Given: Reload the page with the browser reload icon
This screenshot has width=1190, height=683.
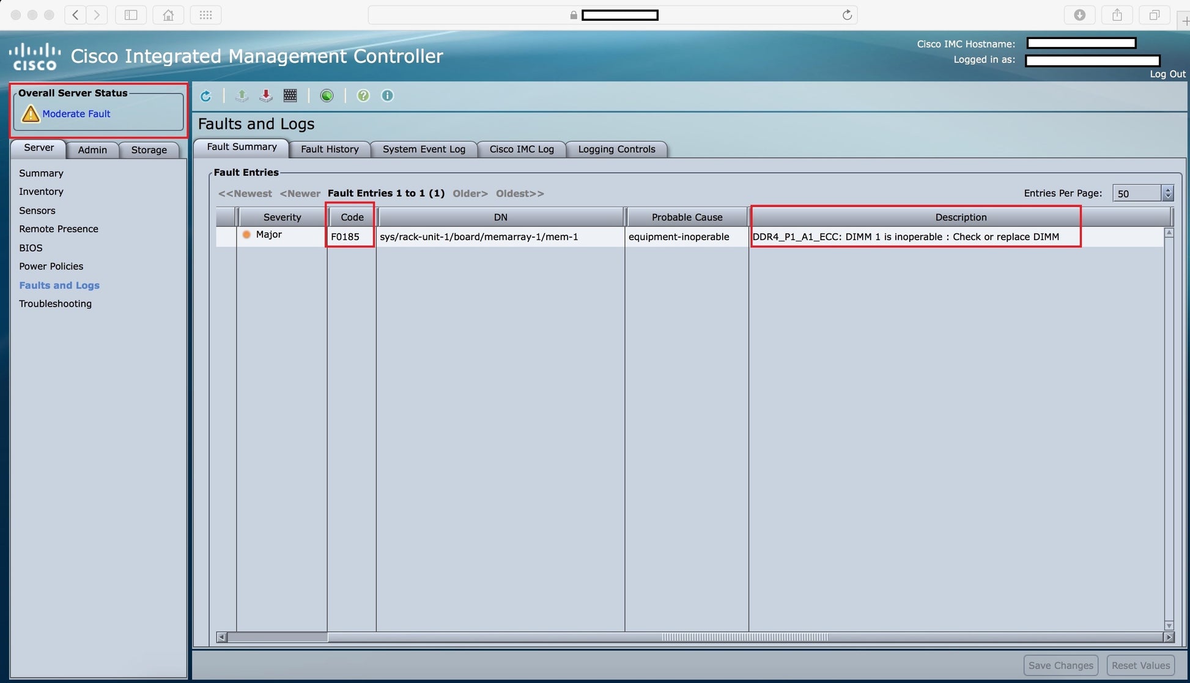Looking at the screenshot, I should click(x=847, y=15).
